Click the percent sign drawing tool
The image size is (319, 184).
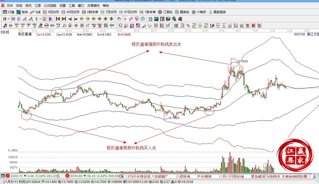(188, 26)
